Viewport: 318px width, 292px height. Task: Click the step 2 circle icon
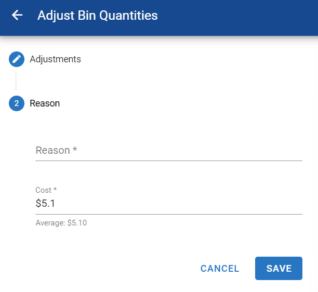click(17, 103)
